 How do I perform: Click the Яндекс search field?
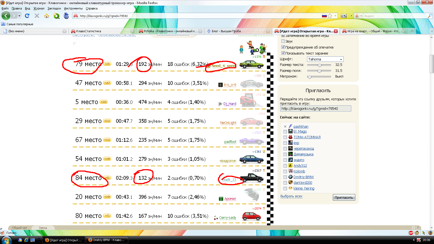(395, 16)
